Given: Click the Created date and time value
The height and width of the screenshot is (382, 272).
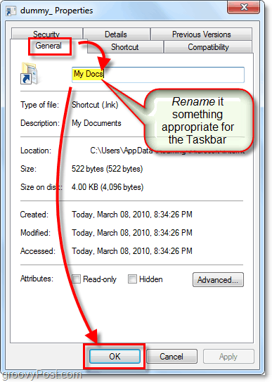Looking at the screenshot, I should [132, 215].
